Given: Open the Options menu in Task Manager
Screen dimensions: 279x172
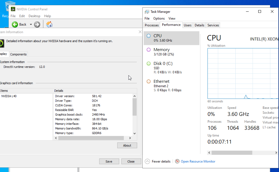Looking at the screenshot, I should tap(159, 18).
